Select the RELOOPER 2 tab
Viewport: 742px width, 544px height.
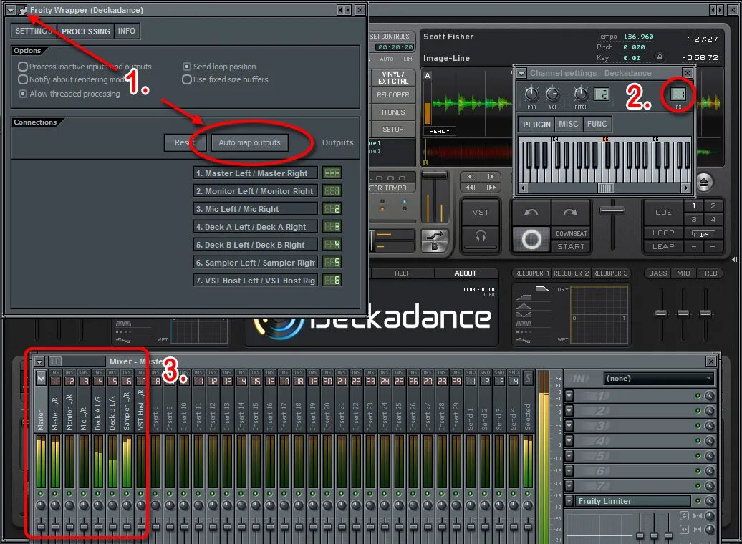coord(571,273)
